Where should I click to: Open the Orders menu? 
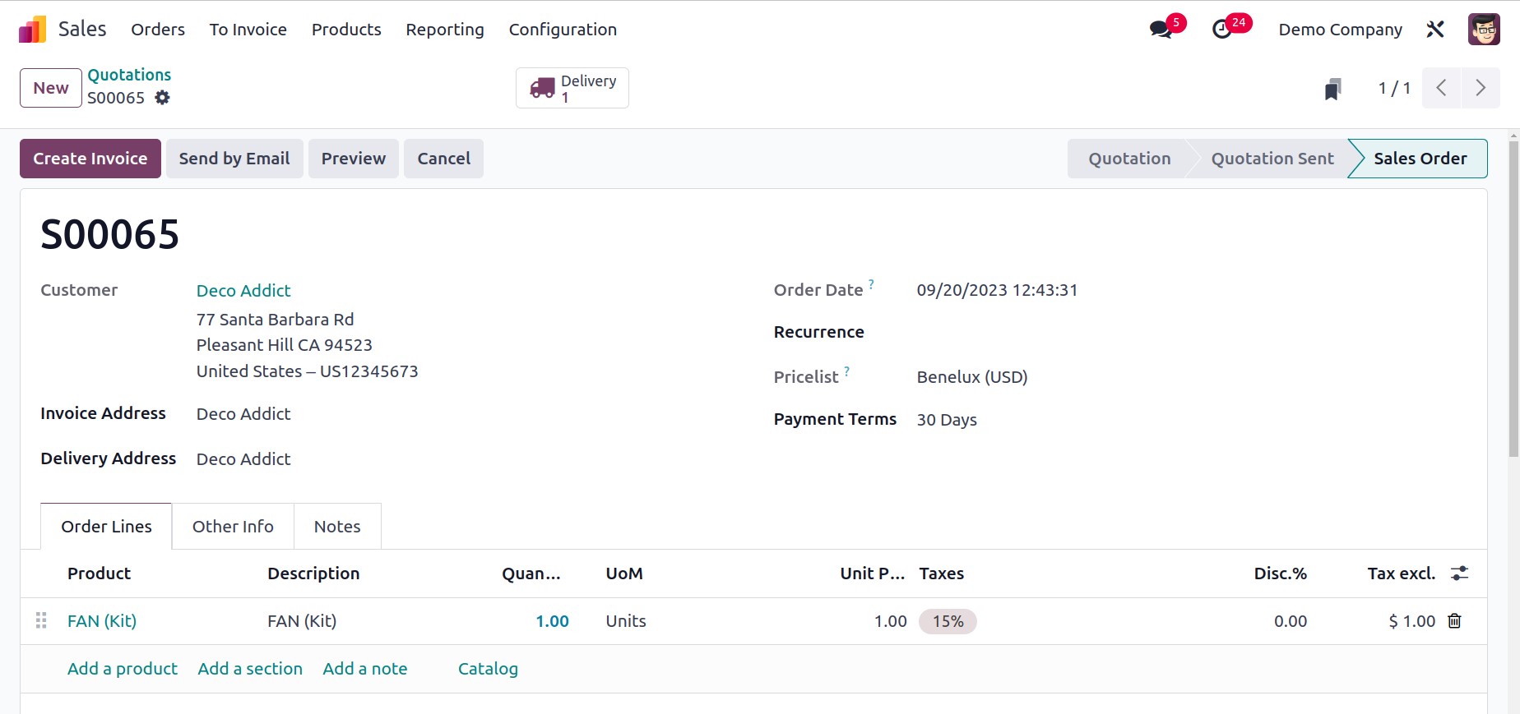[x=158, y=30]
